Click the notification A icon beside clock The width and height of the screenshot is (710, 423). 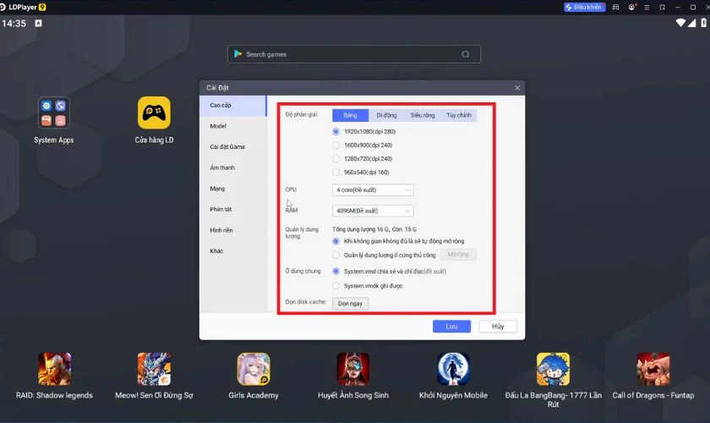click(39, 23)
